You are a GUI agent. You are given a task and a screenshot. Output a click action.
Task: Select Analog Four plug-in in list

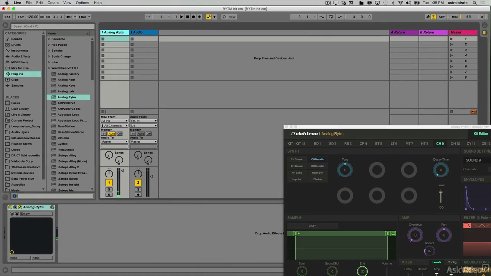66,80
